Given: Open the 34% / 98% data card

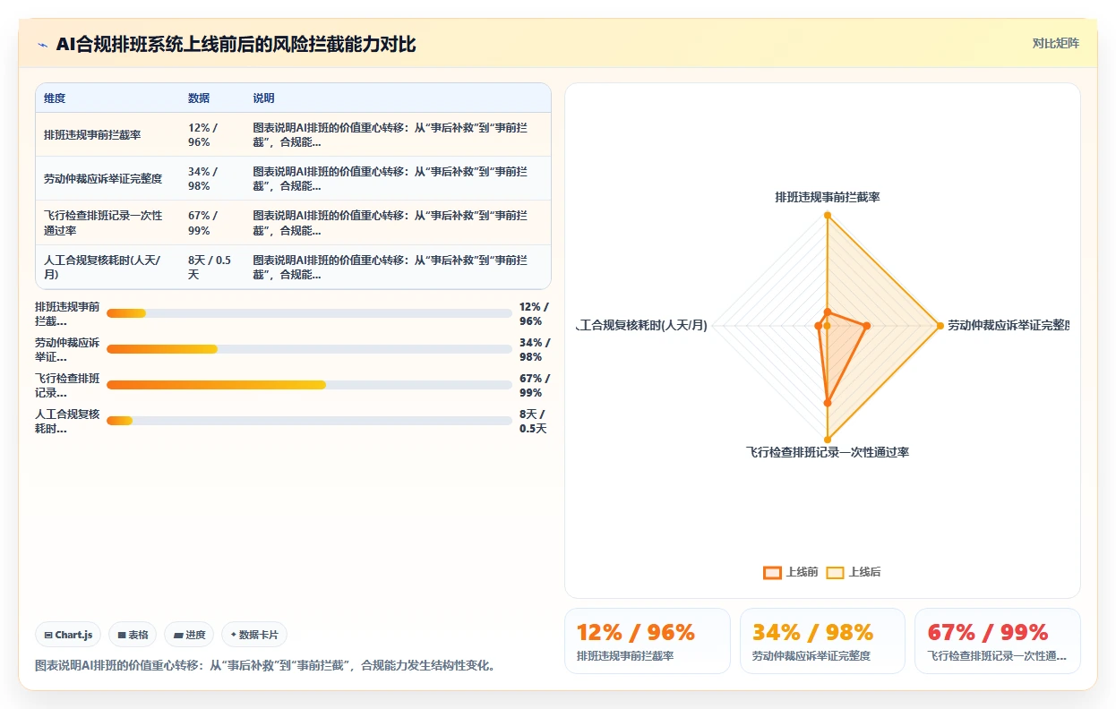Looking at the screenshot, I should (x=822, y=641).
